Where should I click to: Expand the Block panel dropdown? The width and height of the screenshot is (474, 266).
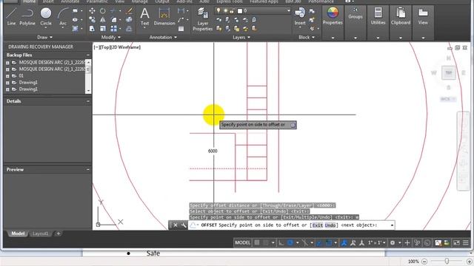tap(307, 37)
